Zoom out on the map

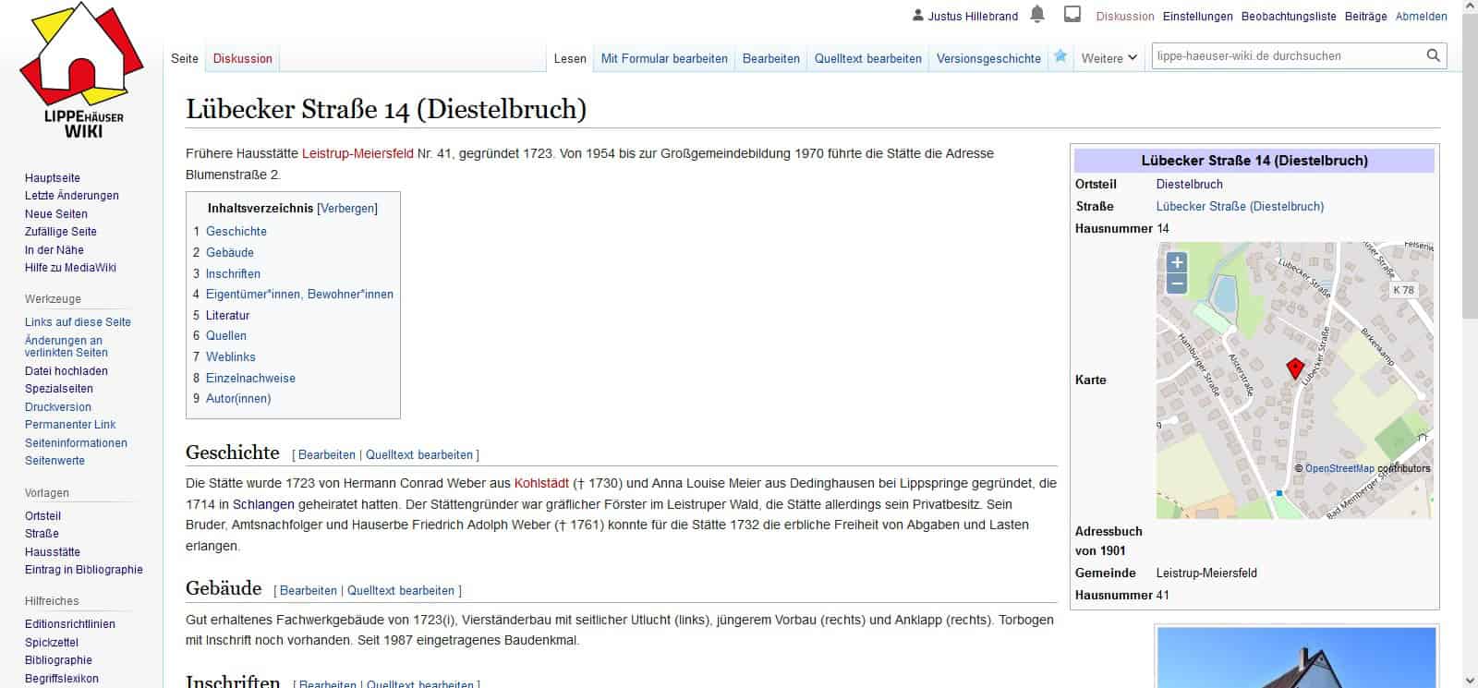click(x=1177, y=284)
